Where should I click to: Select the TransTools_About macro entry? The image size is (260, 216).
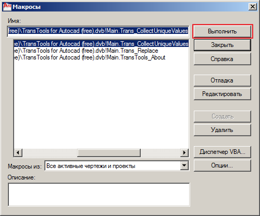point(101,57)
